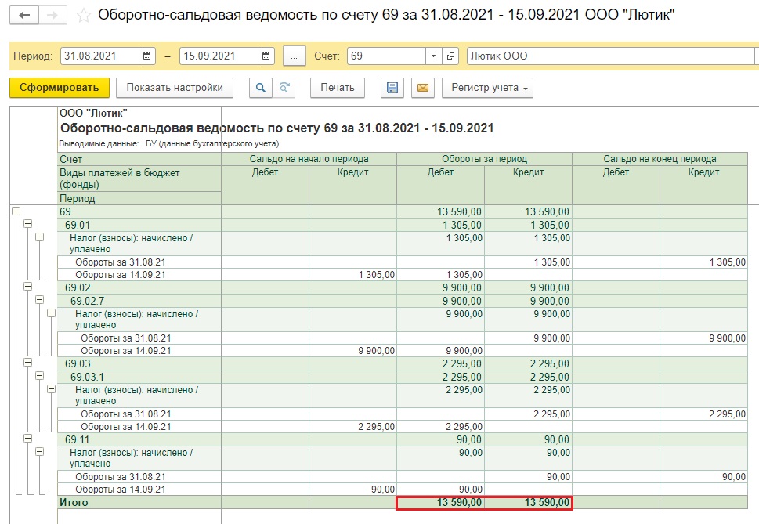Click the organization field Лютик ООО
The height and width of the screenshot is (524, 759).
coord(611,56)
